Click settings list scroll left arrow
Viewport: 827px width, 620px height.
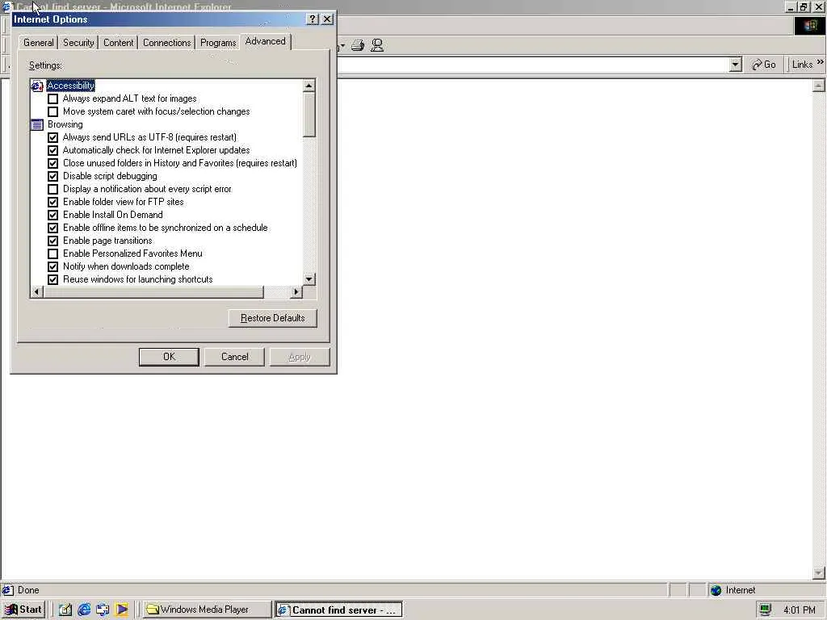[36, 291]
